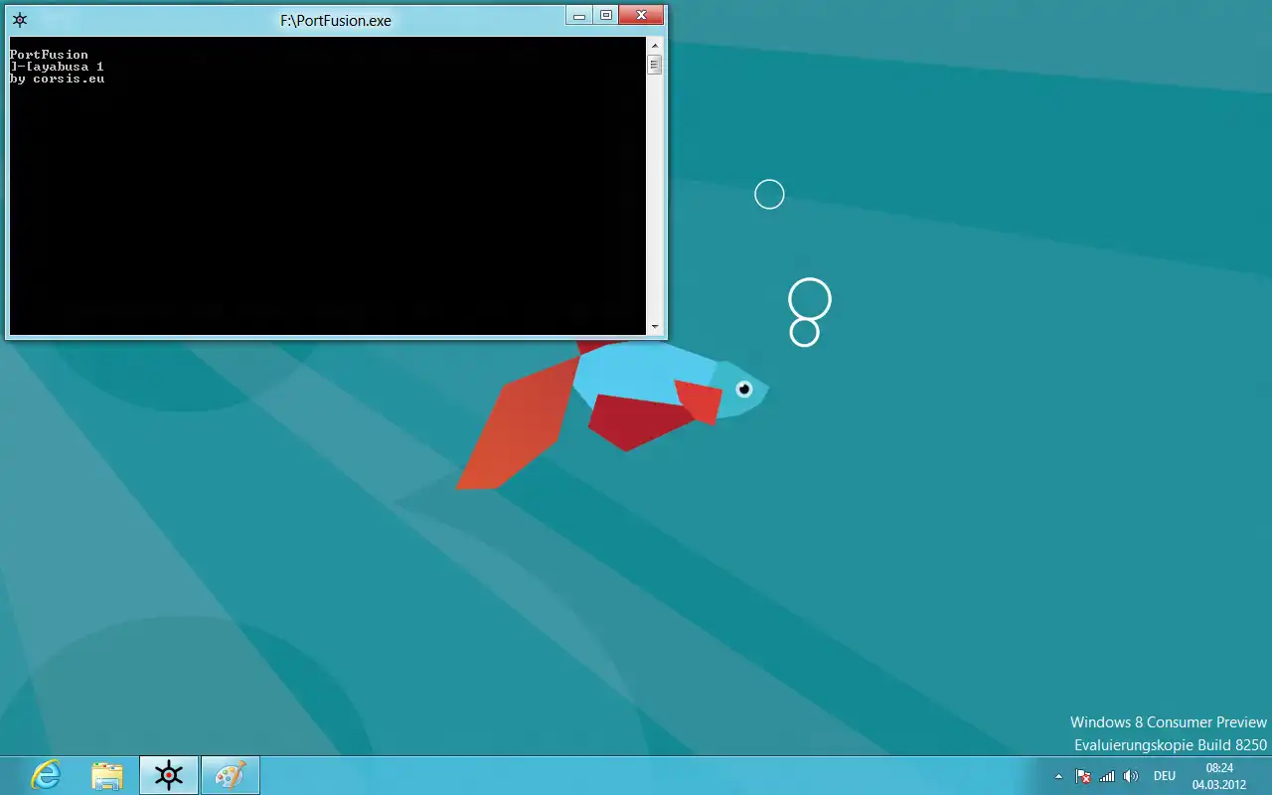Open the network signal tray icon
Screen dimensions: 1272x795
point(1107,776)
